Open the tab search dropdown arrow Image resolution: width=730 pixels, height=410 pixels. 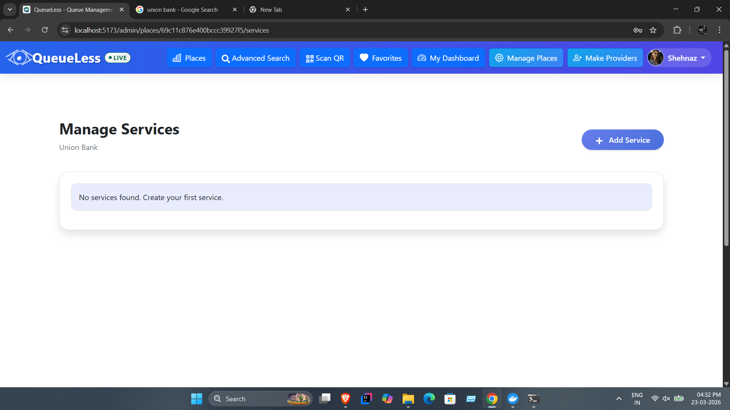(x=10, y=9)
